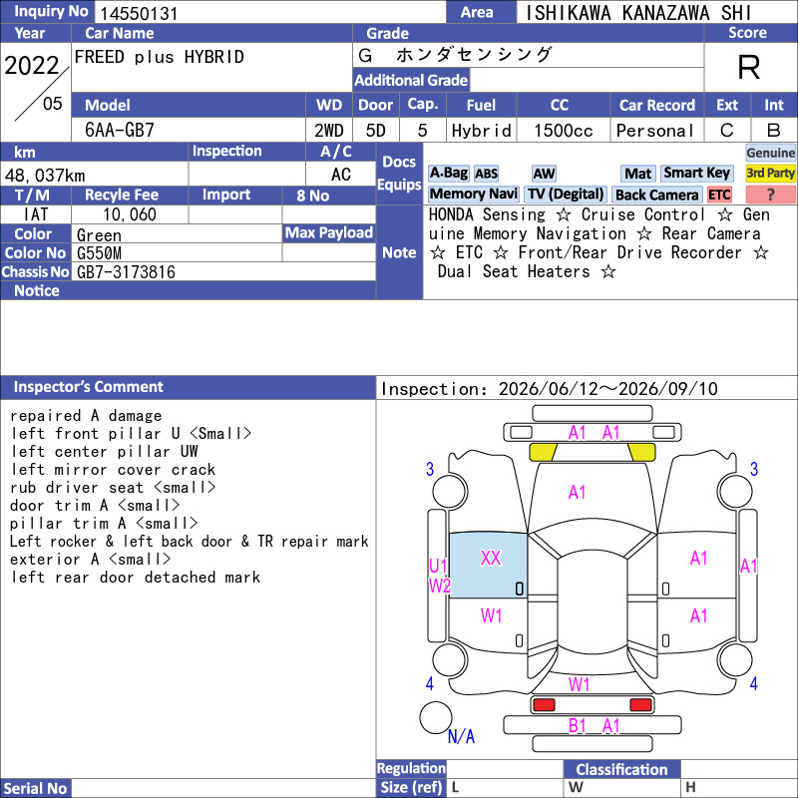Screen dimensions: 798x798
Task: Toggle the pink question mark tag
Action: click(770, 195)
